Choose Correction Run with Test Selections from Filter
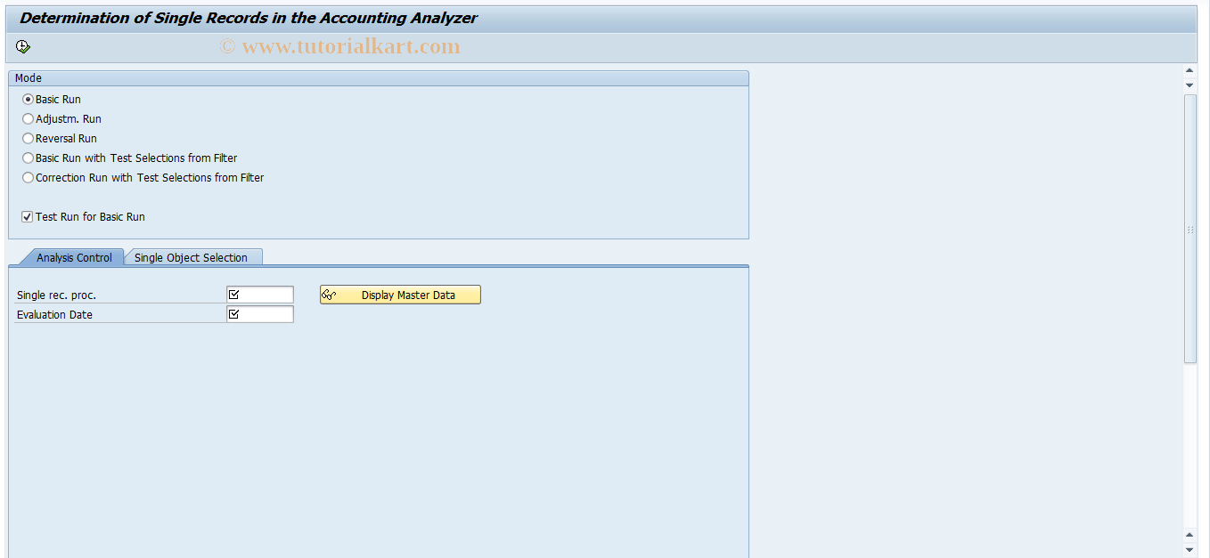 pos(28,178)
